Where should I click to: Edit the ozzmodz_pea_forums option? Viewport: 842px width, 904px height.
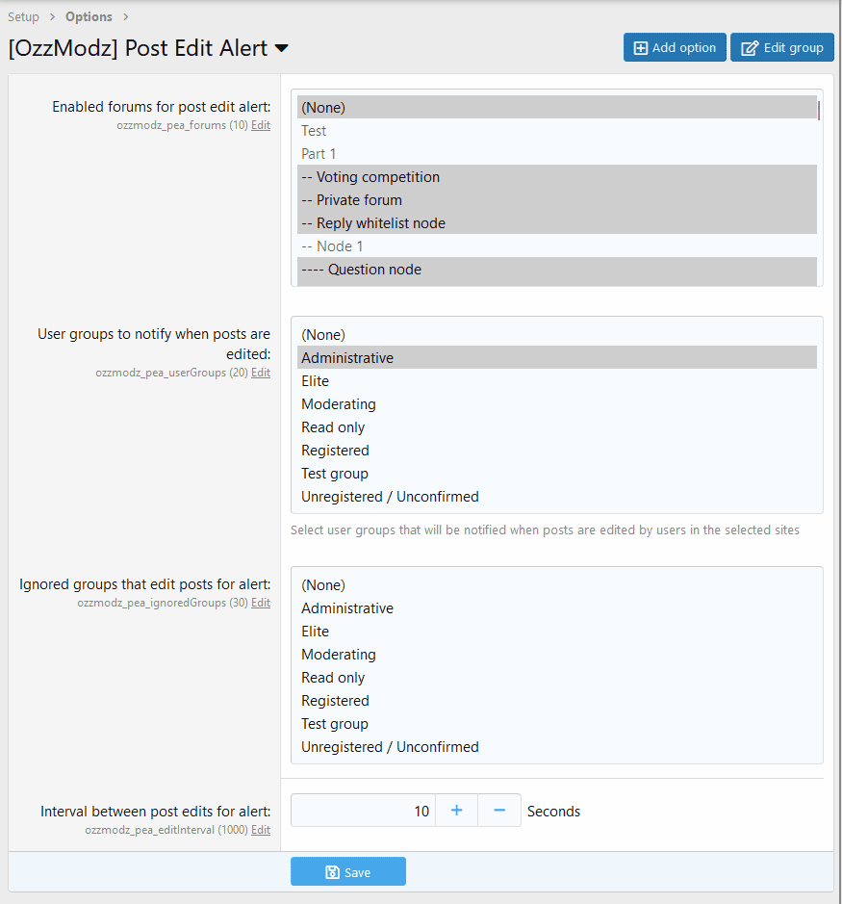260,125
